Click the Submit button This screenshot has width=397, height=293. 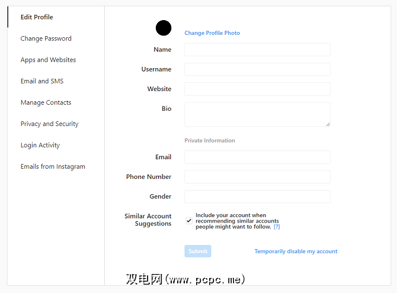[x=198, y=251]
